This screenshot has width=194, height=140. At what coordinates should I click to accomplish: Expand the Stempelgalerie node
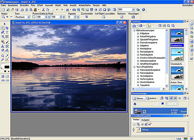click(138, 52)
